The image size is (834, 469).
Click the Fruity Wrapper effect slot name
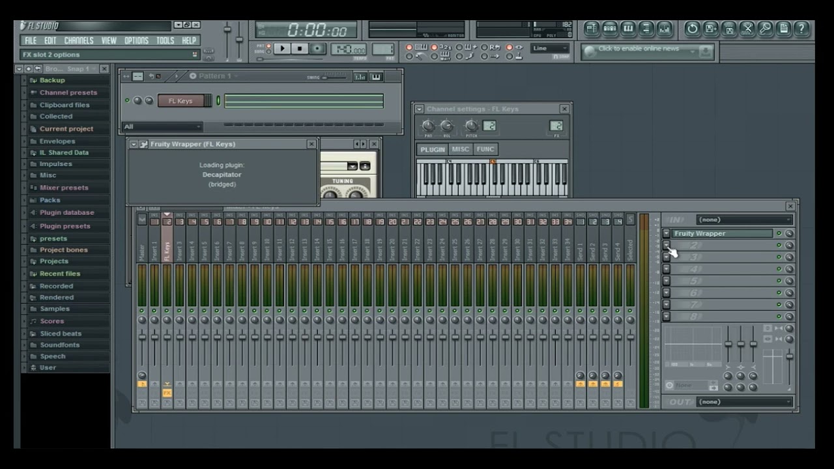[x=722, y=234]
